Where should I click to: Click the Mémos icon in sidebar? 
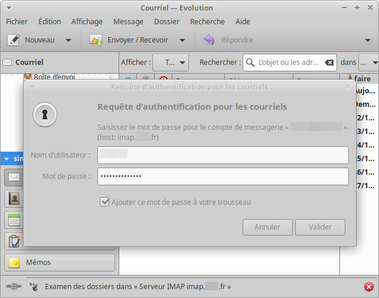[14, 263]
